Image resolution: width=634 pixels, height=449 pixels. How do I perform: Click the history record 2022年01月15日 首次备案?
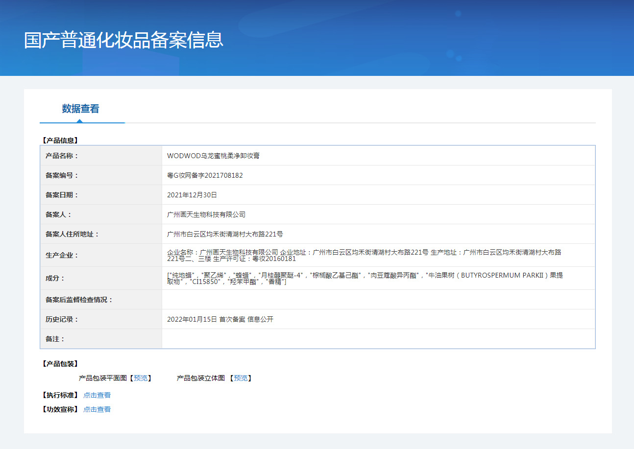[220, 319]
